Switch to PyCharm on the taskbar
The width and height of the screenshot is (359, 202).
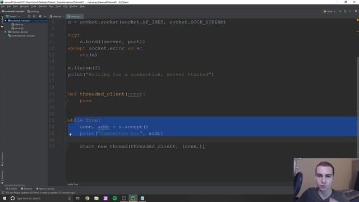(x=133, y=198)
